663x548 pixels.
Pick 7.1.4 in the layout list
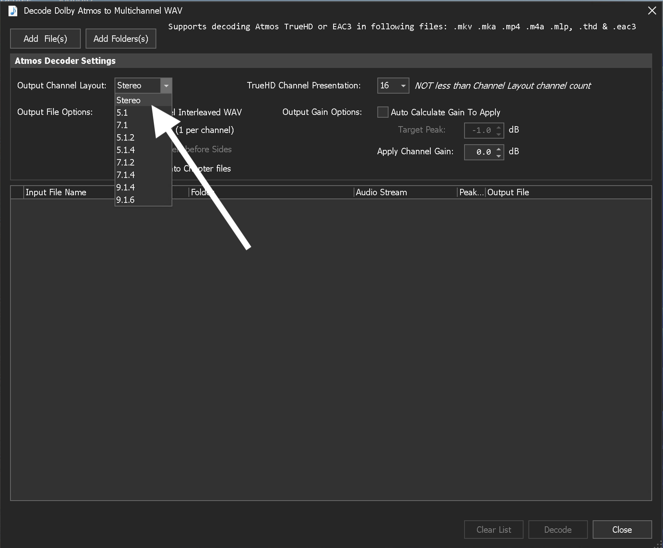143,175
